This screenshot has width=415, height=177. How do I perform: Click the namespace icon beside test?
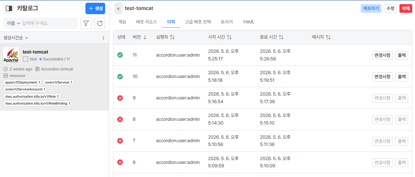[x=26, y=59]
